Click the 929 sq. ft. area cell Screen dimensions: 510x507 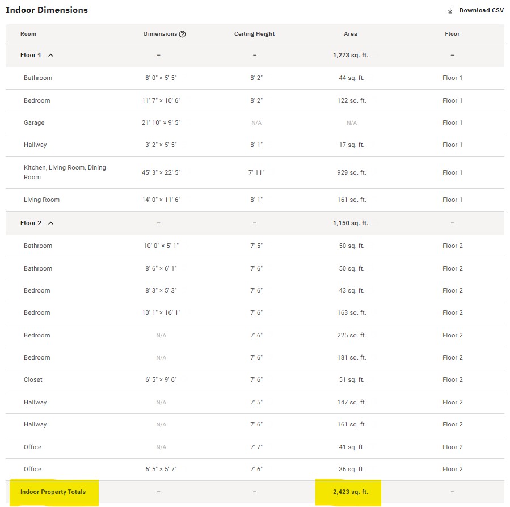352,172
